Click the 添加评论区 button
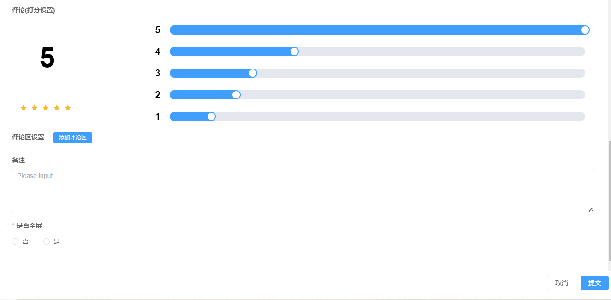The width and height of the screenshot is (611, 300). [x=73, y=138]
